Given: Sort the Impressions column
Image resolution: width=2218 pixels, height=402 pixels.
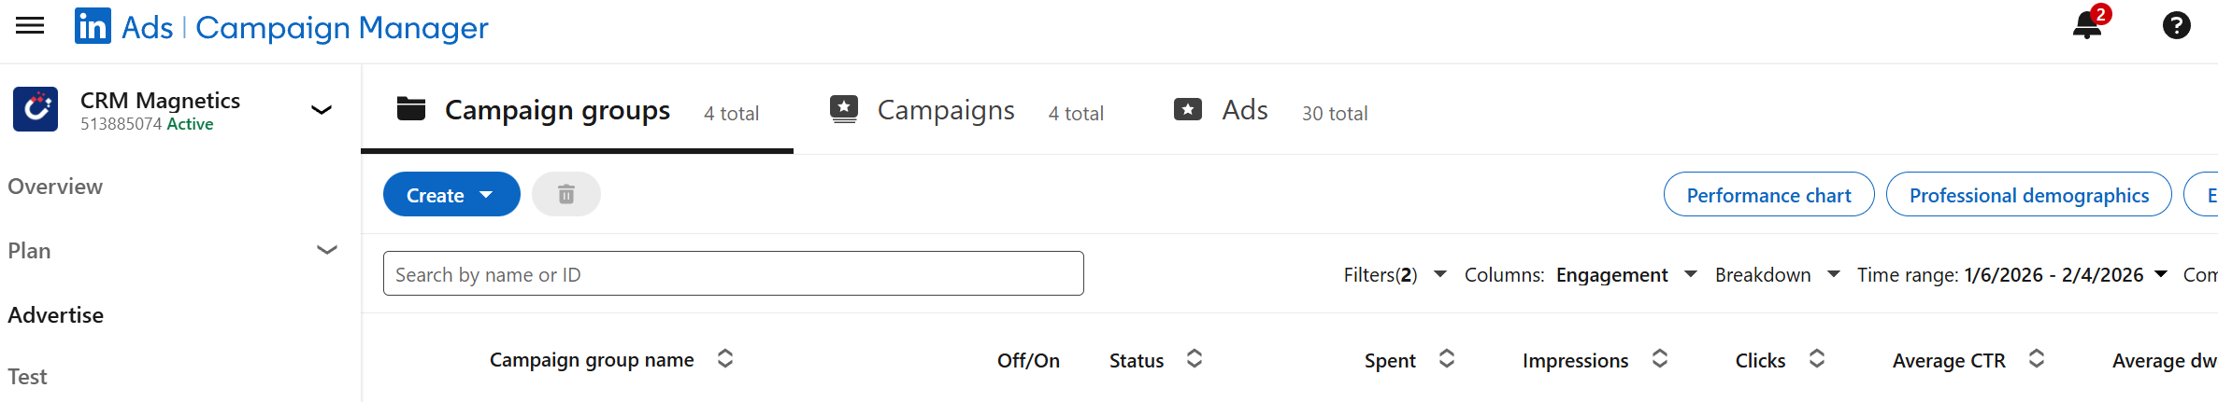Looking at the screenshot, I should tap(1660, 359).
